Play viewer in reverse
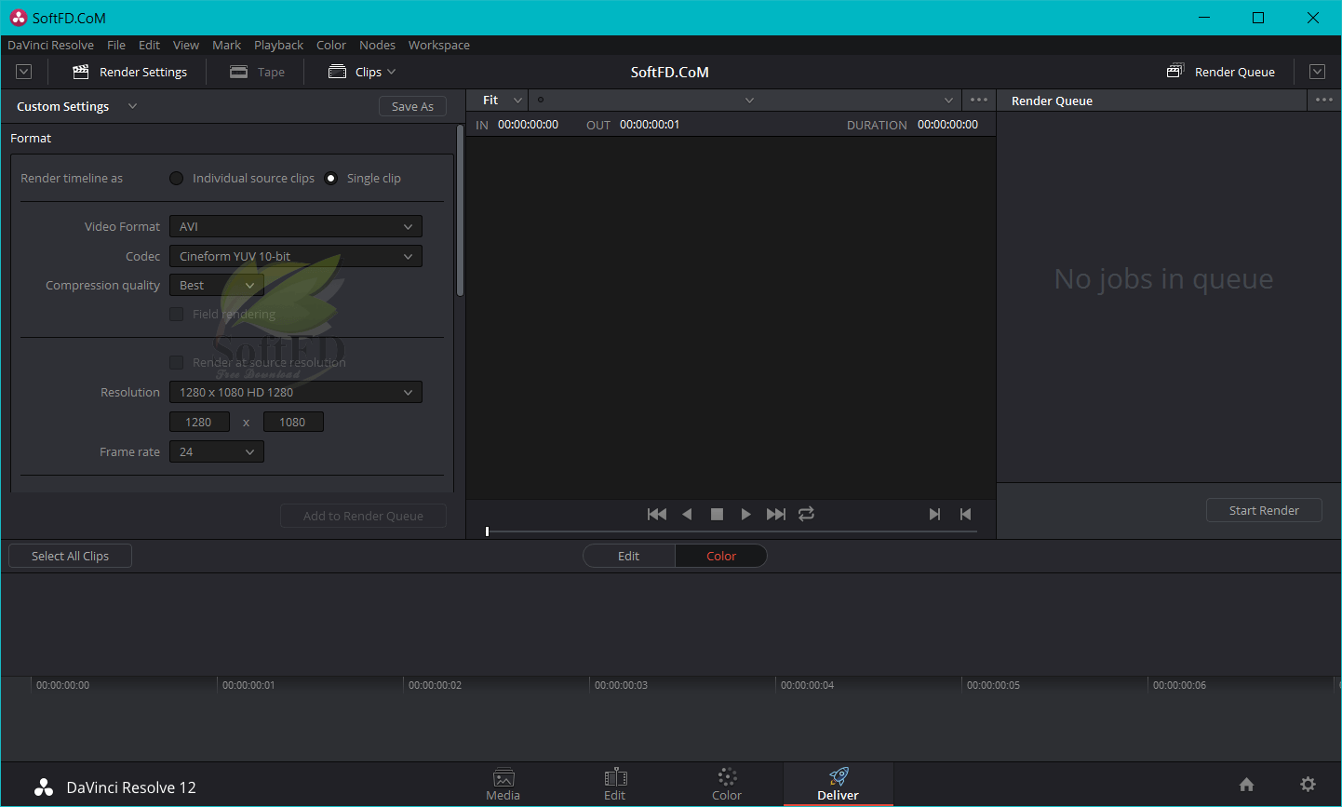Viewport: 1342px width, 807px height. point(687,514)
